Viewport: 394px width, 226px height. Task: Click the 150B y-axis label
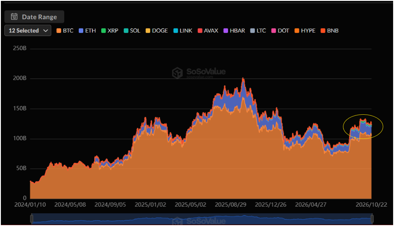20,109
